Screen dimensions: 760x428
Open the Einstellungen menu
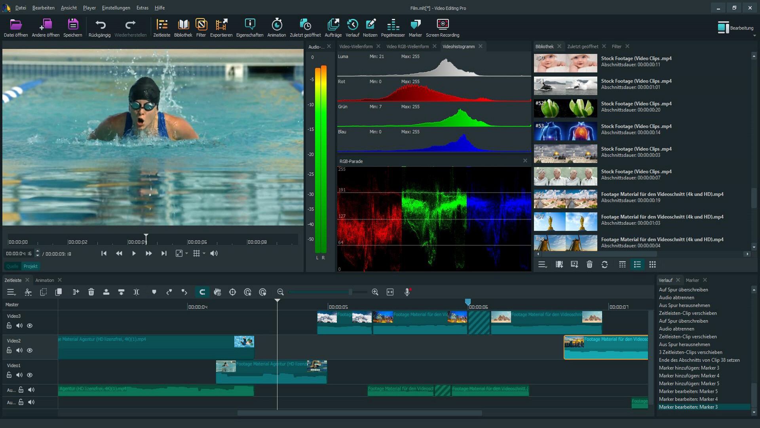click(x=116, y=8)
